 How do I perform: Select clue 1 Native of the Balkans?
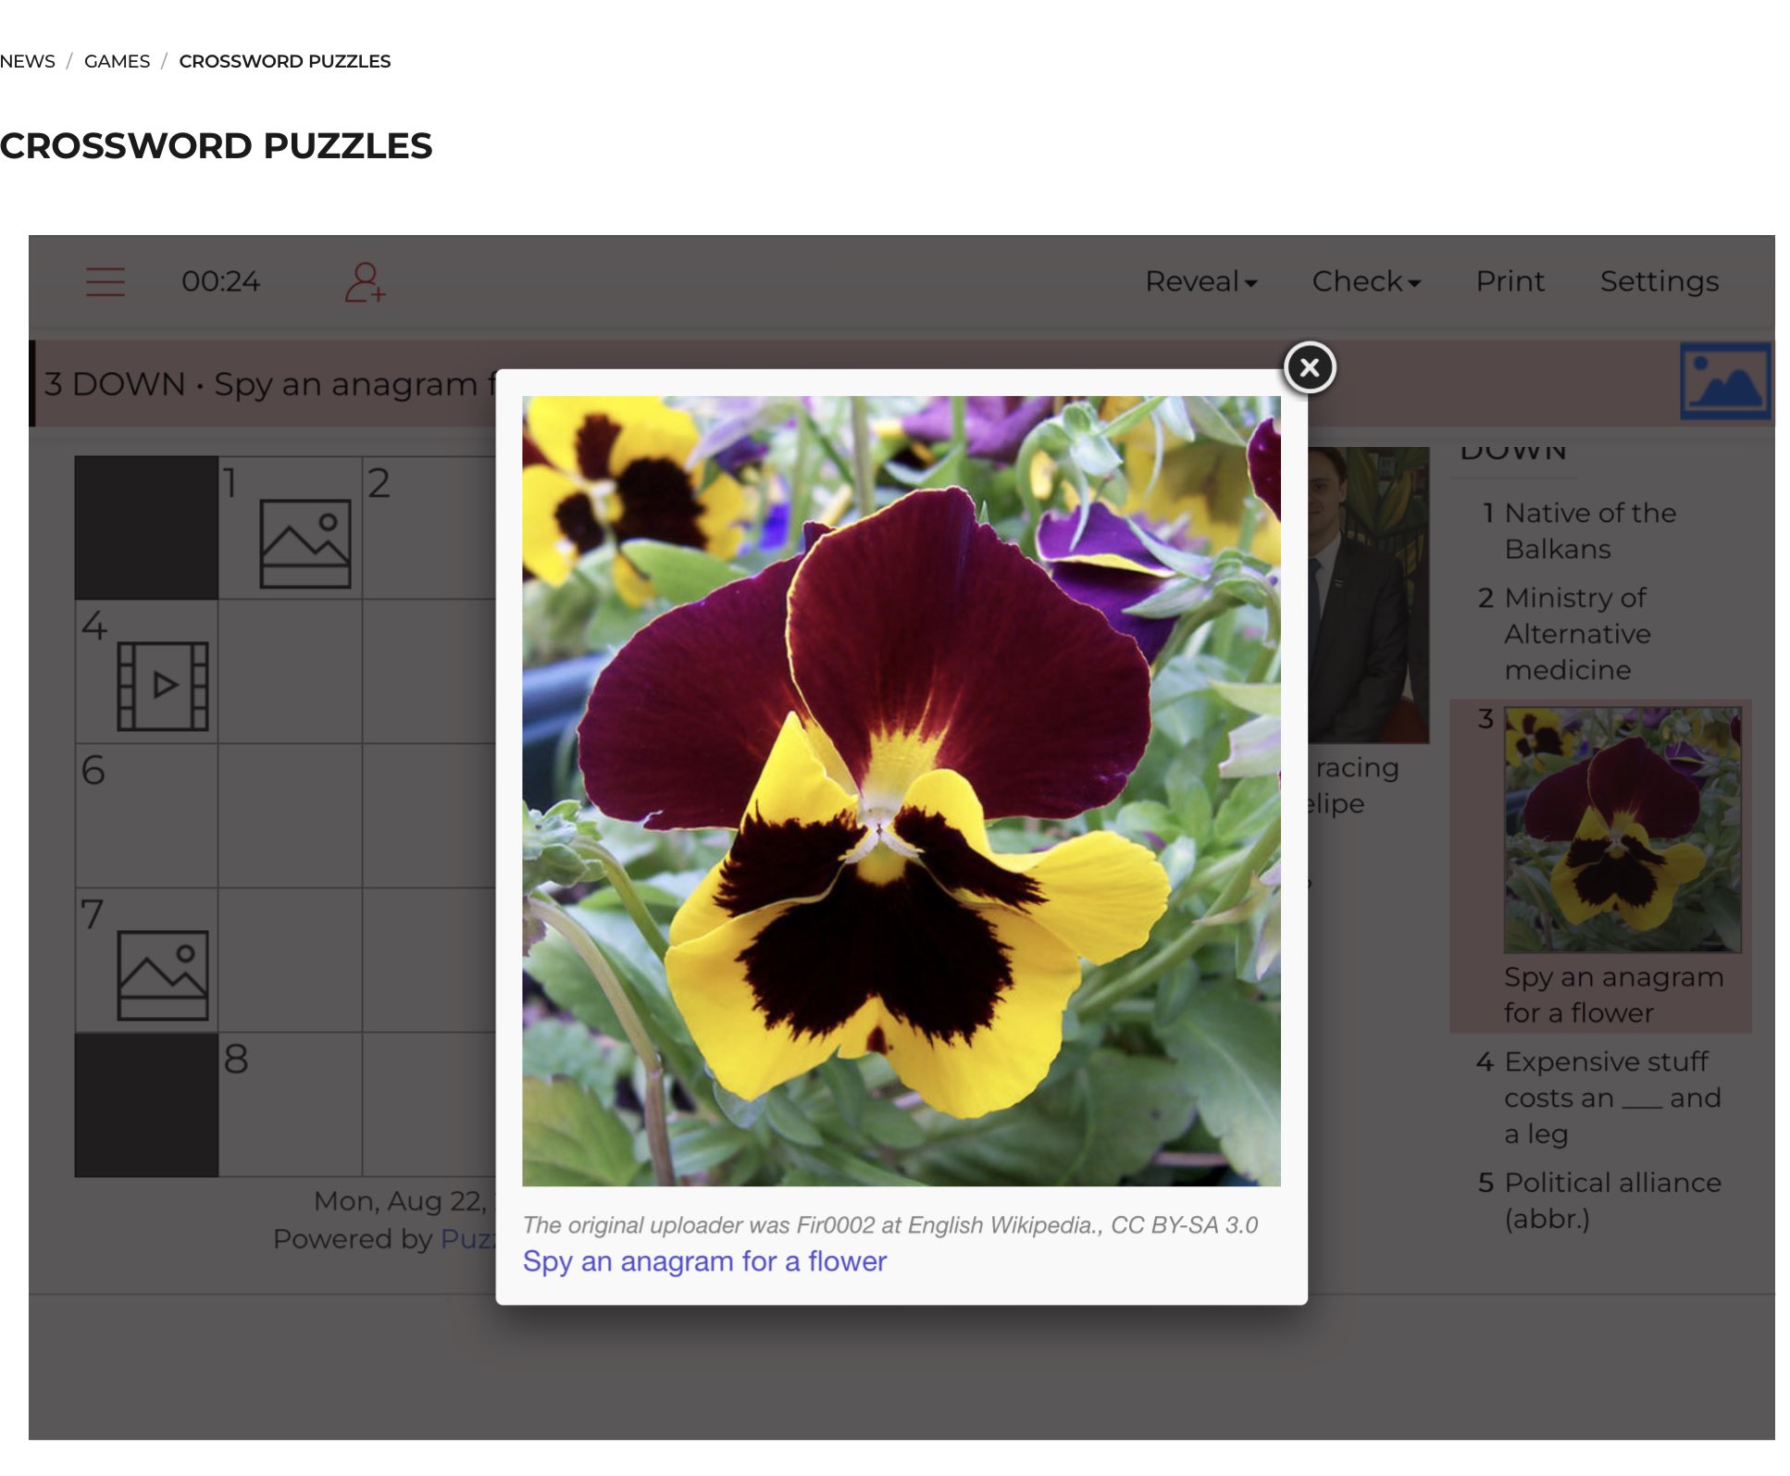[1599, 530]
